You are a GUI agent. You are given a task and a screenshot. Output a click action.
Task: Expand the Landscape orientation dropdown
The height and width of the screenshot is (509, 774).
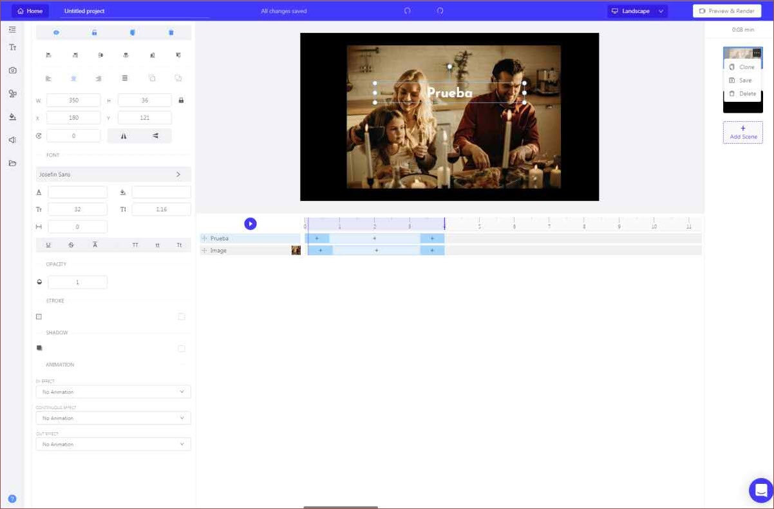pyautogui.click(x=637, y=11)
